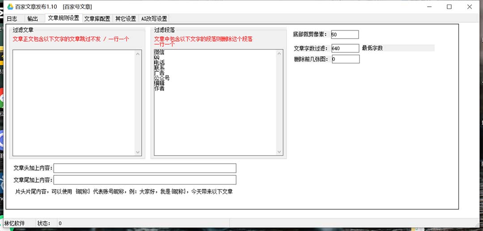
Task: Select the 文章规则设置 tab
Action: 63,18
